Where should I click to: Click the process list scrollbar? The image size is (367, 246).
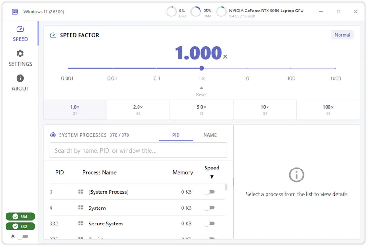click(x=226, y=187)
